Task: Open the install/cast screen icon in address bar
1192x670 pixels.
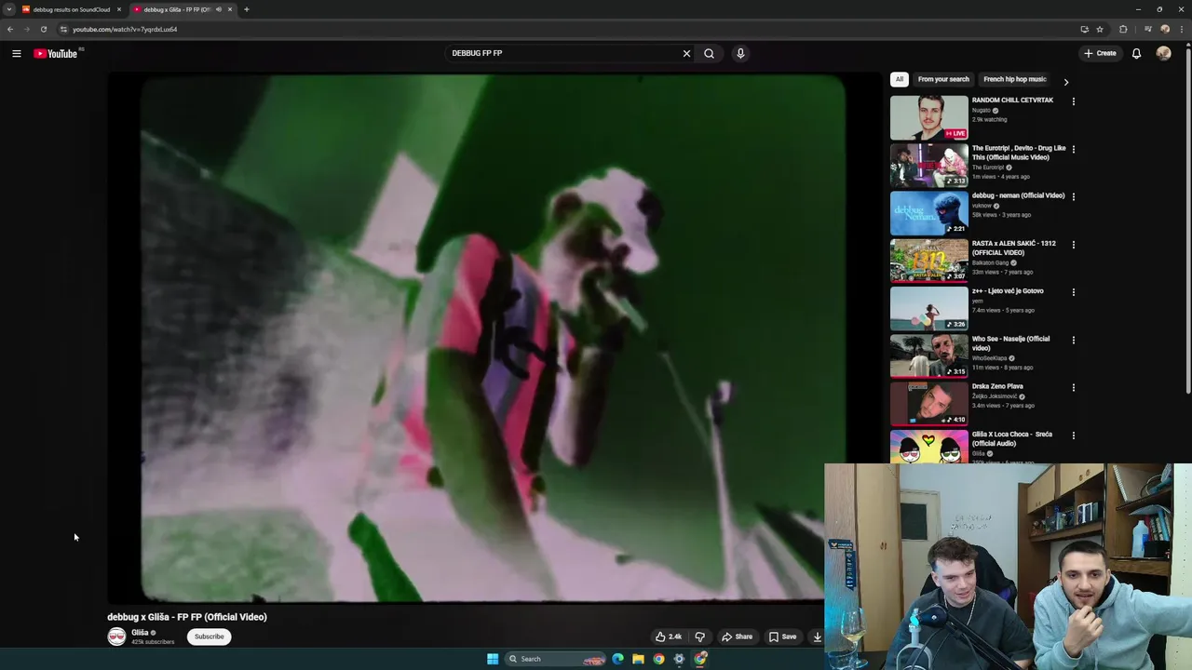Action: point(1084,29)
